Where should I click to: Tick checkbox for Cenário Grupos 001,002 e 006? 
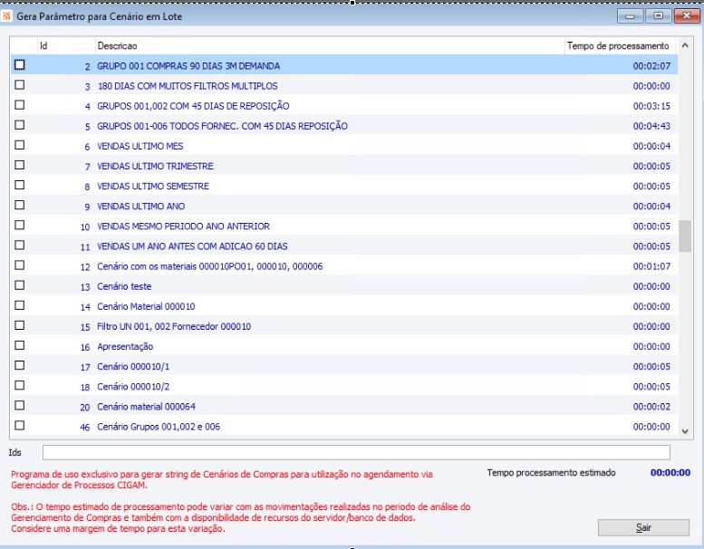19,426
